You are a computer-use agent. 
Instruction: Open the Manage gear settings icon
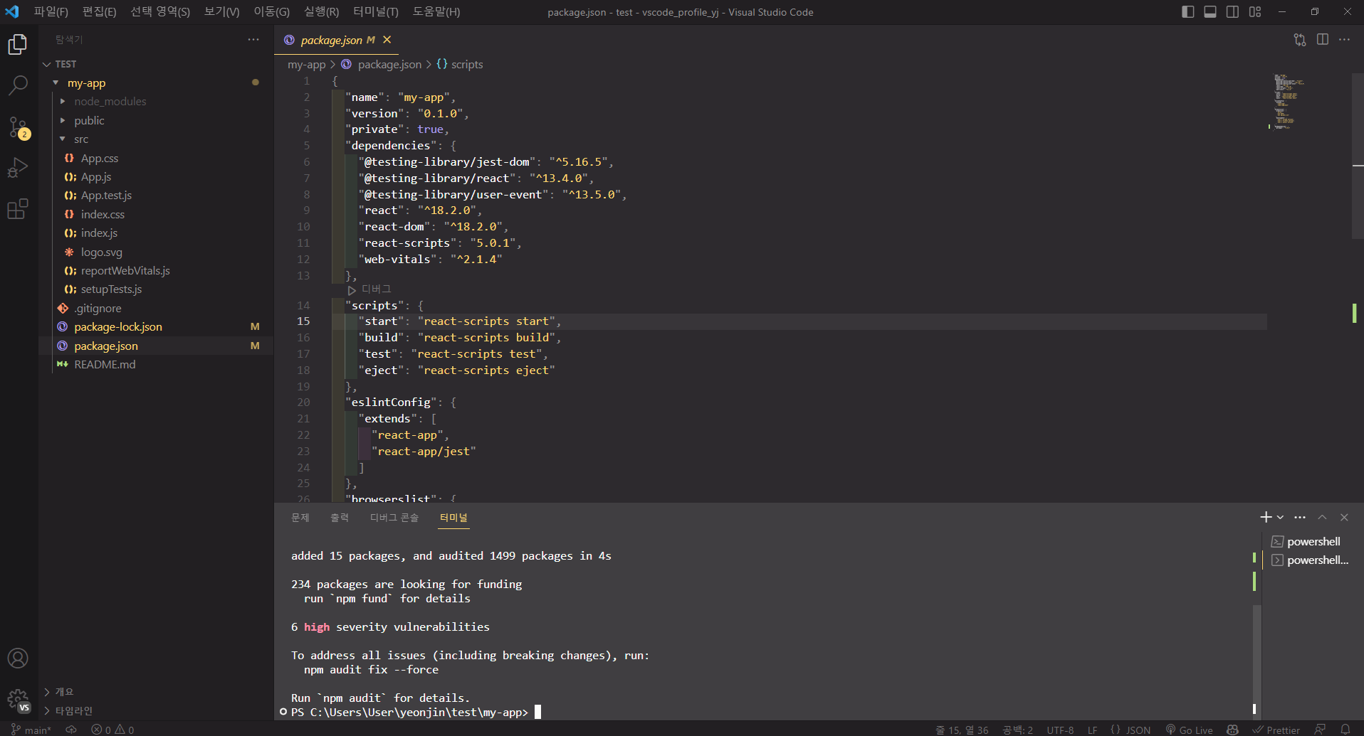(18, 700)
